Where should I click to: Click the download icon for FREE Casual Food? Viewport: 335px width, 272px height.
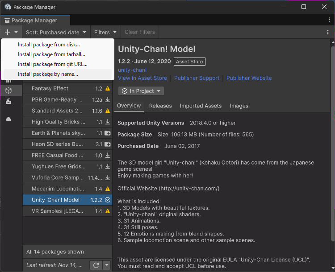pyautogui.click(x=108, y=156)
